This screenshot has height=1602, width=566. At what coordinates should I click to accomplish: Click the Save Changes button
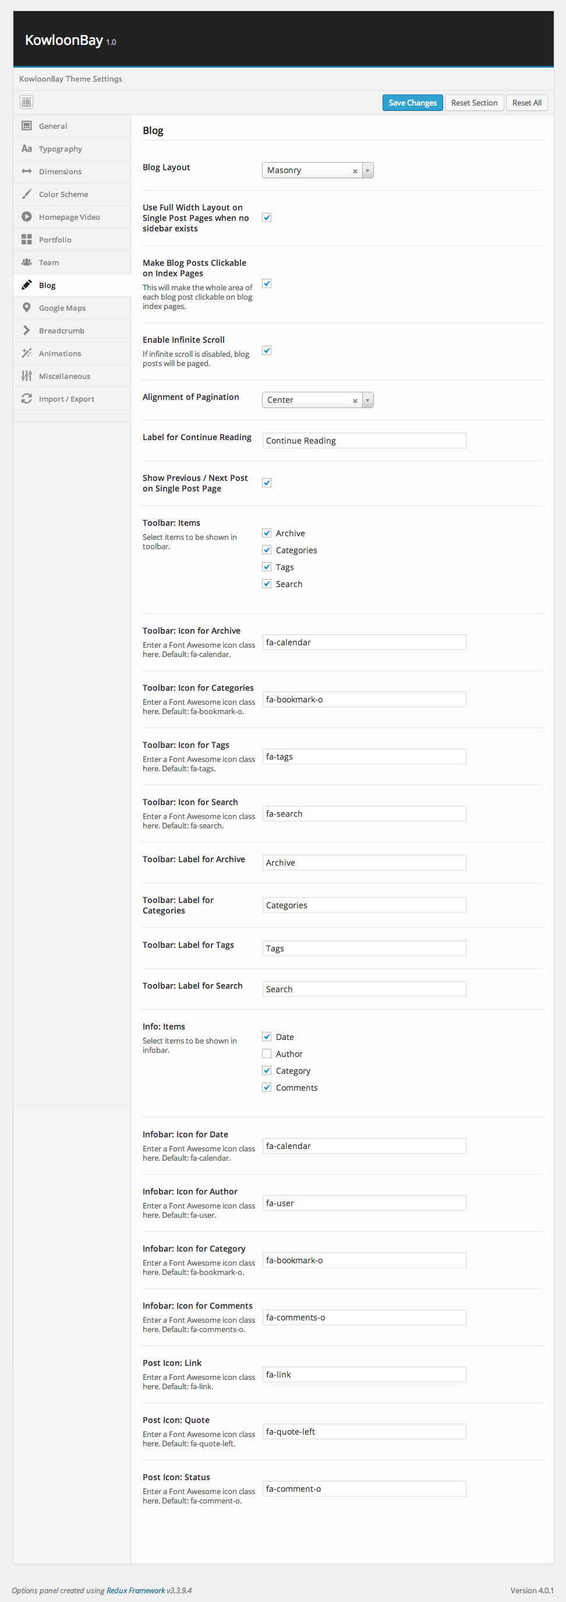(412, 103)
